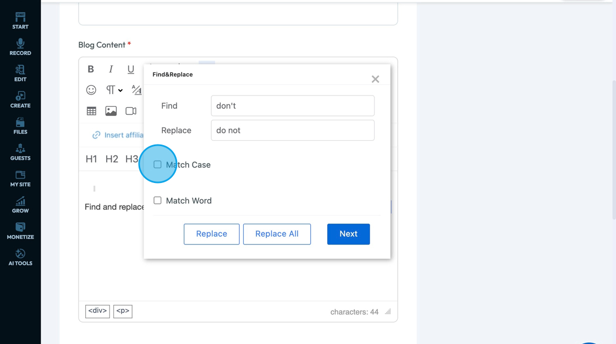Insert a video into blog content
616x344 pixels.
[131, 111]
